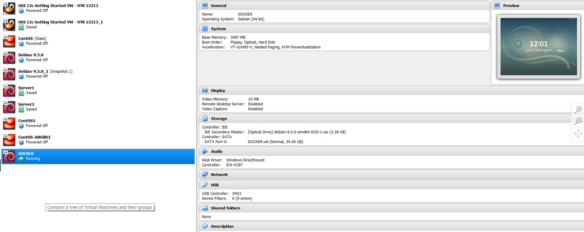Select Debian-9.5.0_1 (Snapshot 1) machine
The width and height of the screenshot is (584, 232).
(98, 74)
